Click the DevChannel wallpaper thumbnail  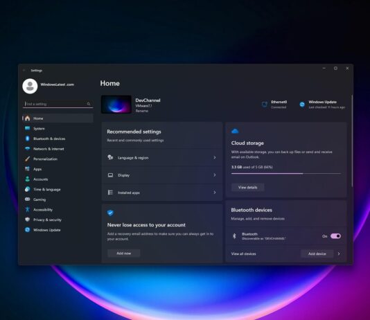116,105
